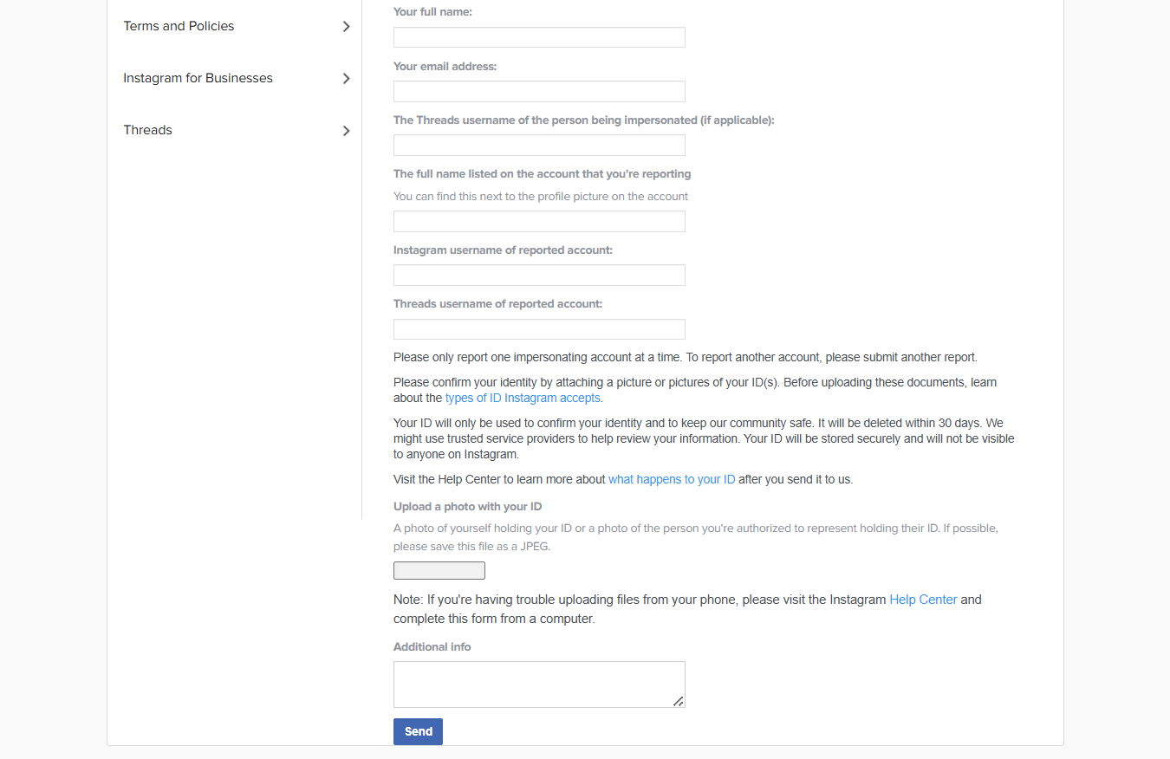1170x759 pixels.
Task: Select the Instagram for Businesses menu label
Action: pos(198,78)
